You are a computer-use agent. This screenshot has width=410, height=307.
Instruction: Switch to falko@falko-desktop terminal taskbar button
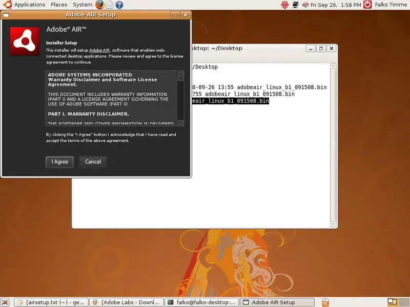pyautogui.click(x=201, y=302)
